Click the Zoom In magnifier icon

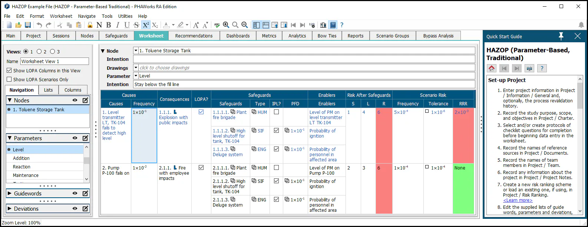(x=226, y=25)
